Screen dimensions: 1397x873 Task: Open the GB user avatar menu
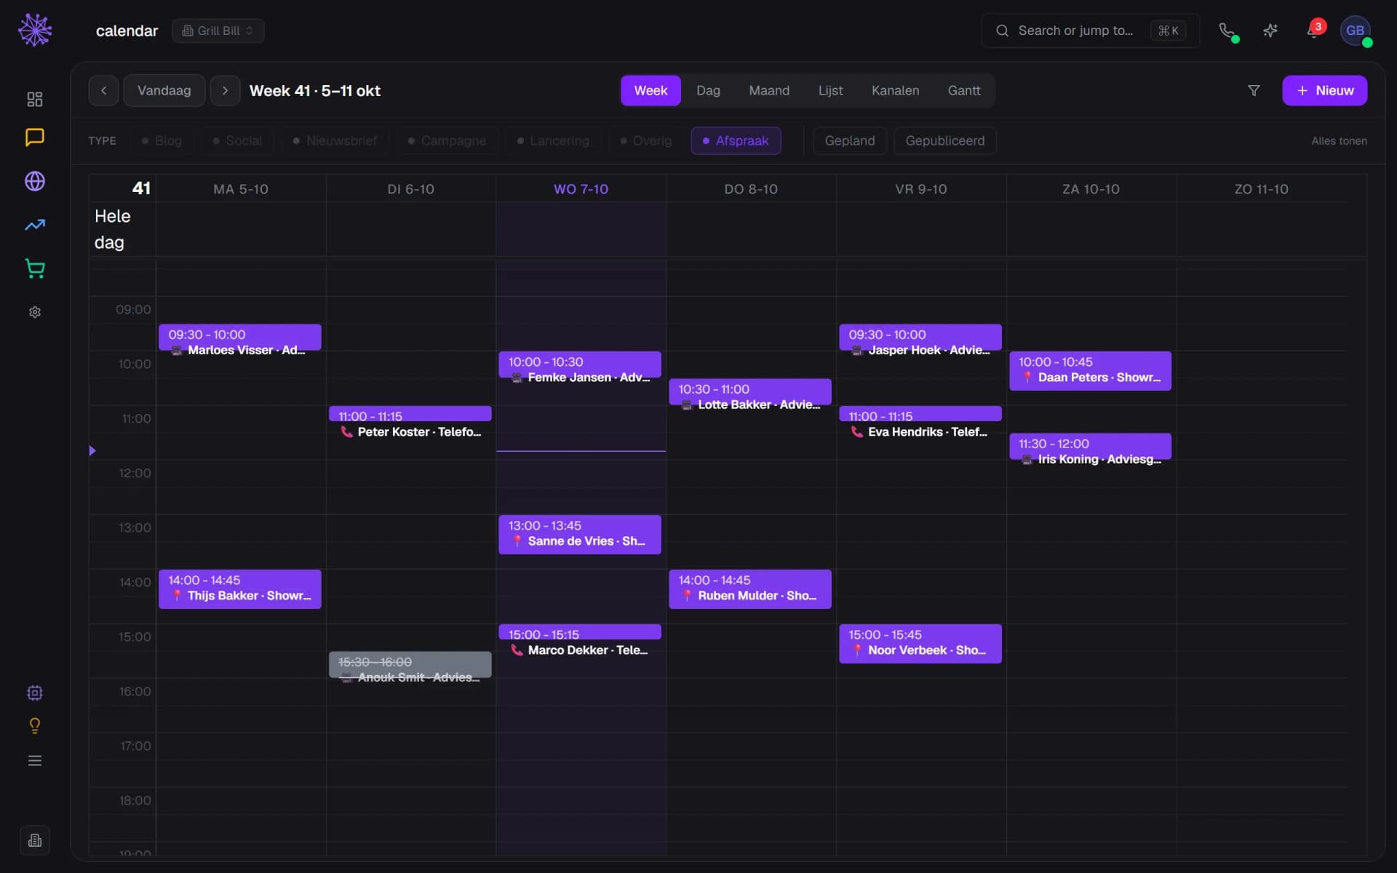1356,31
